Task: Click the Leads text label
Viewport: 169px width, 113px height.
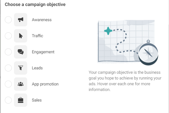Action: 37,68
